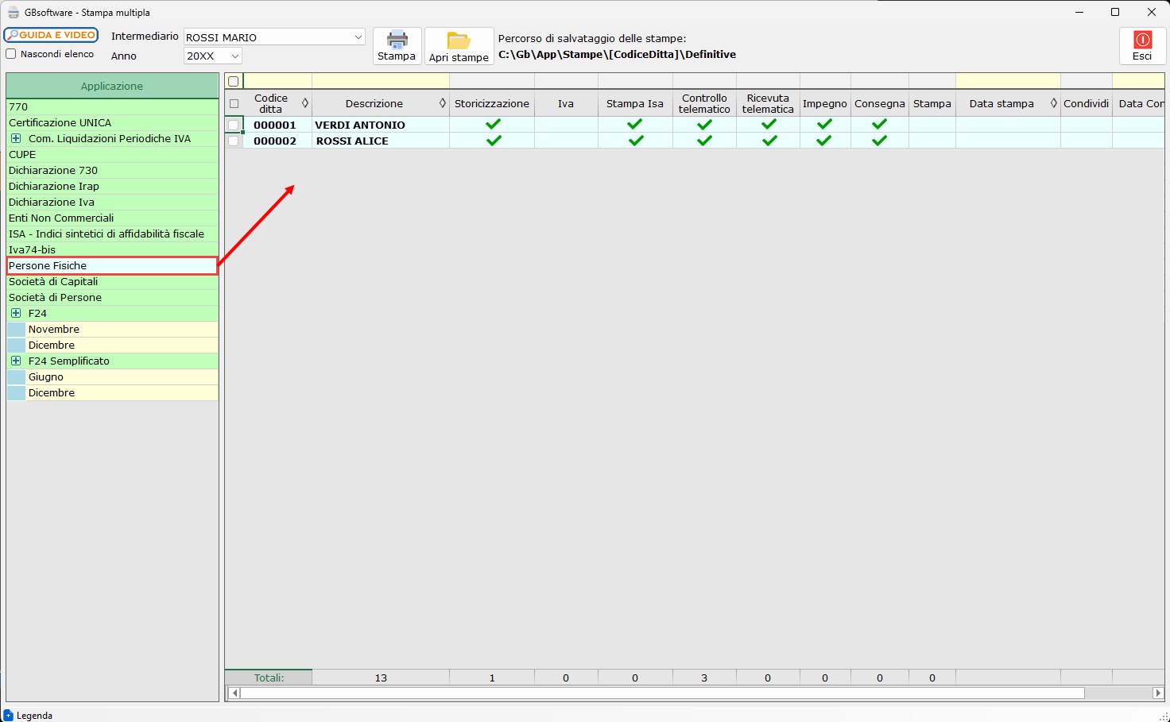1170x722 pixels.
Task: Expand the F24 Semplificato tree node
Action: click(16, 361)
